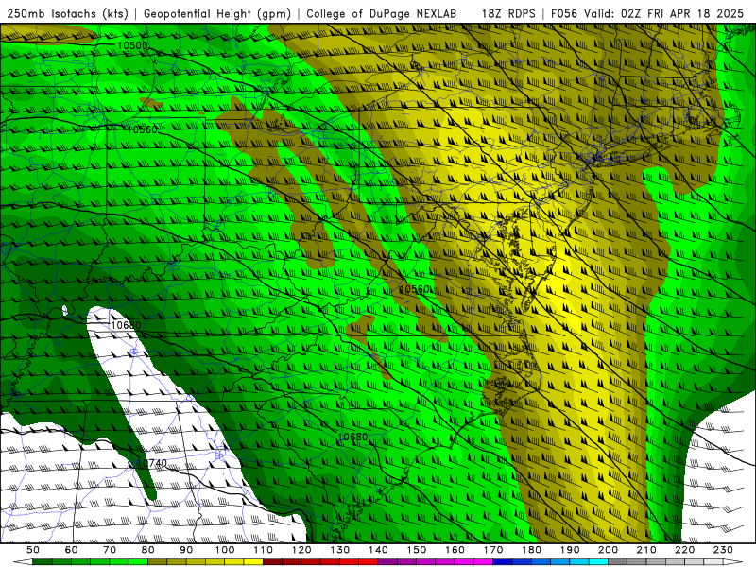This screenshot has height=567, width=756.
Task: Click the 120 value on the color scale
Action: coord(301,550)
